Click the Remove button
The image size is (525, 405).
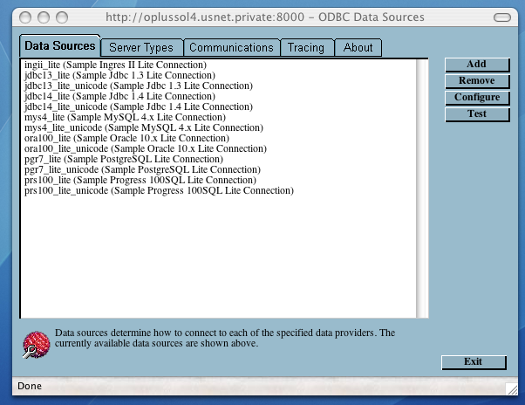476,81
